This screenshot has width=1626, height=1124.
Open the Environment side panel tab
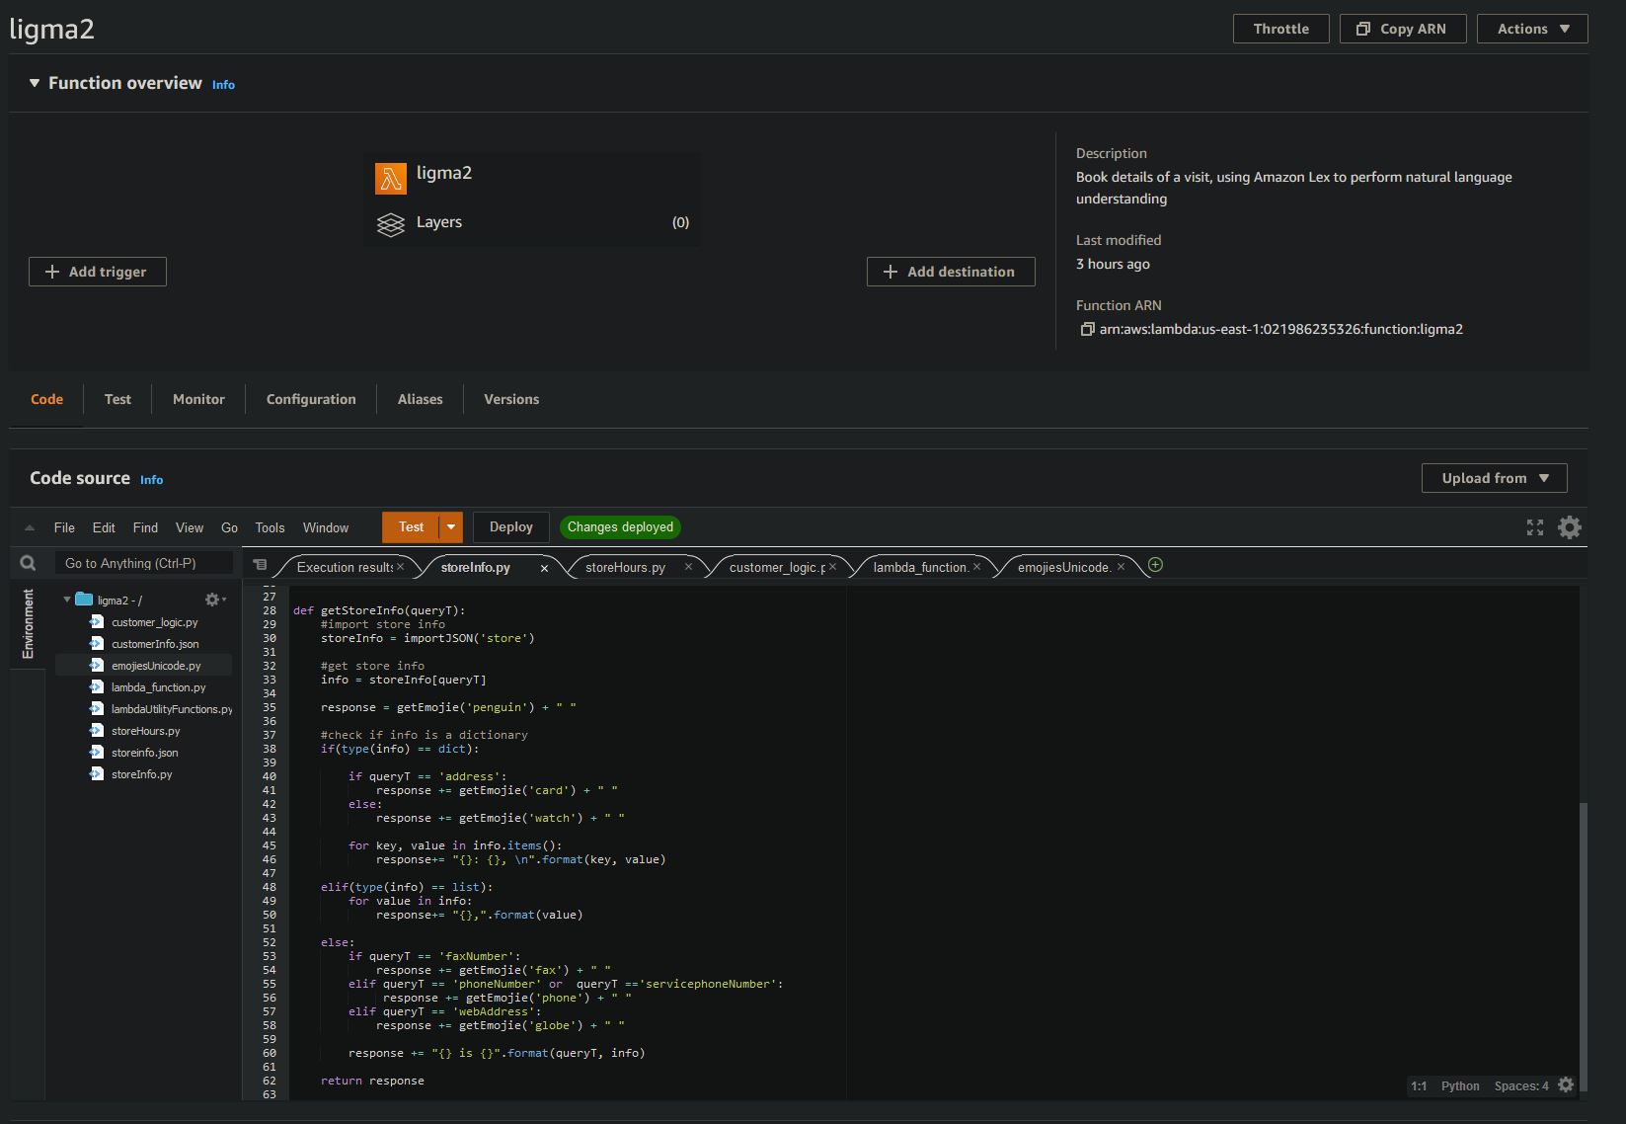(x=28, y=623)
